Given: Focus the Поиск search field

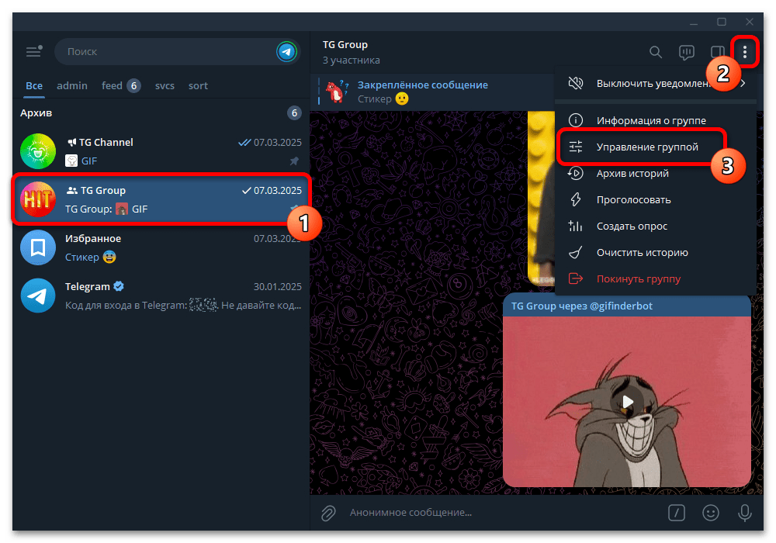Looking at the screenshot, I should 178,51.
